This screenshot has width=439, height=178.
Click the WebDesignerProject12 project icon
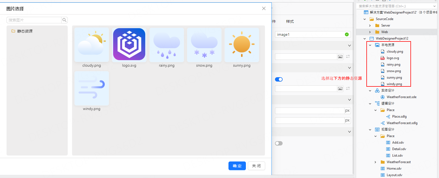372,38
